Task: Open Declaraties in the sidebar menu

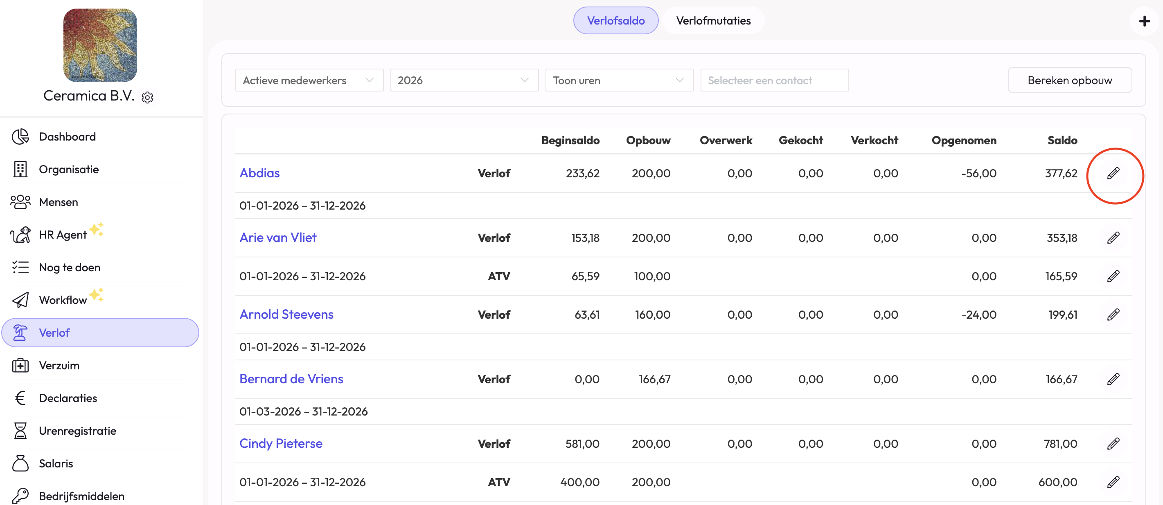Action: point(68,398)
